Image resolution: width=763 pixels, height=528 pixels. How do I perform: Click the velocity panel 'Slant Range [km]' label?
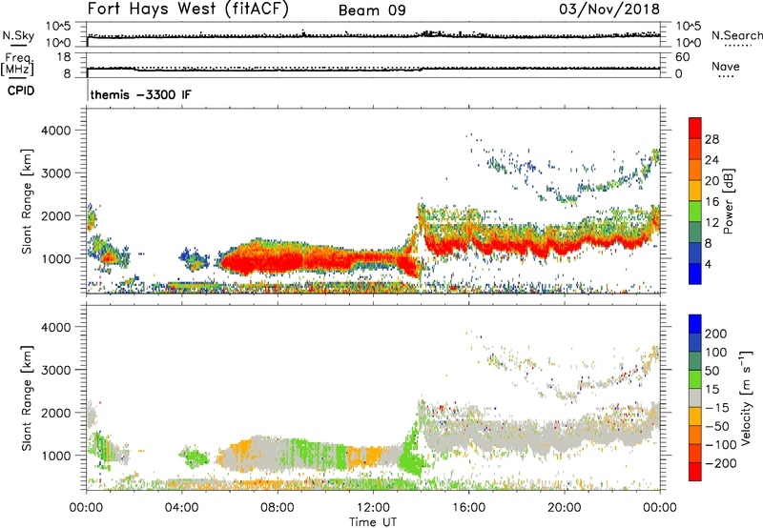27,397
